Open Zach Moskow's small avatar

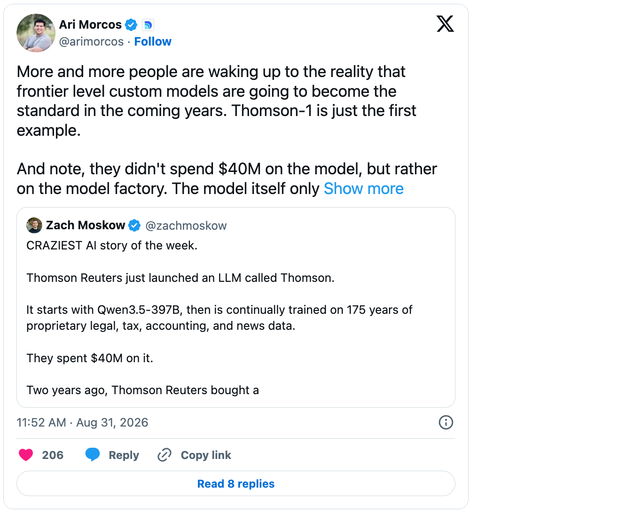[x=34, y=225]
